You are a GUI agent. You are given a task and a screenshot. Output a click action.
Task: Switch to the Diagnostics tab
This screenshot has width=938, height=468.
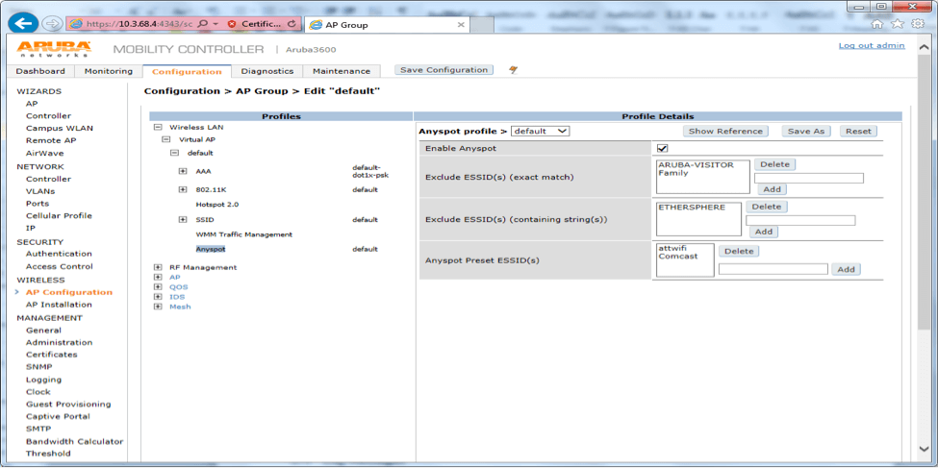[x=267, y=71]
